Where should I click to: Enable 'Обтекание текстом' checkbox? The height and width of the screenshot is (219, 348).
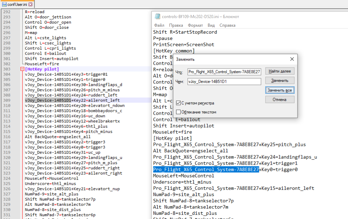(178, 112)
